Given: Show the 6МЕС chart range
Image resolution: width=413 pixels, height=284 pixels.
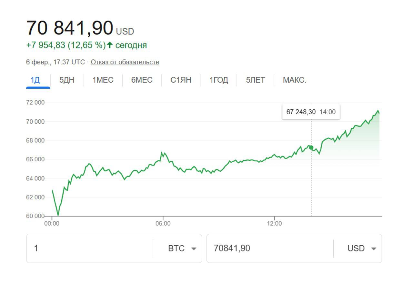Looking at the screenshot, I should pyautogui.click(x=142, y=80).
